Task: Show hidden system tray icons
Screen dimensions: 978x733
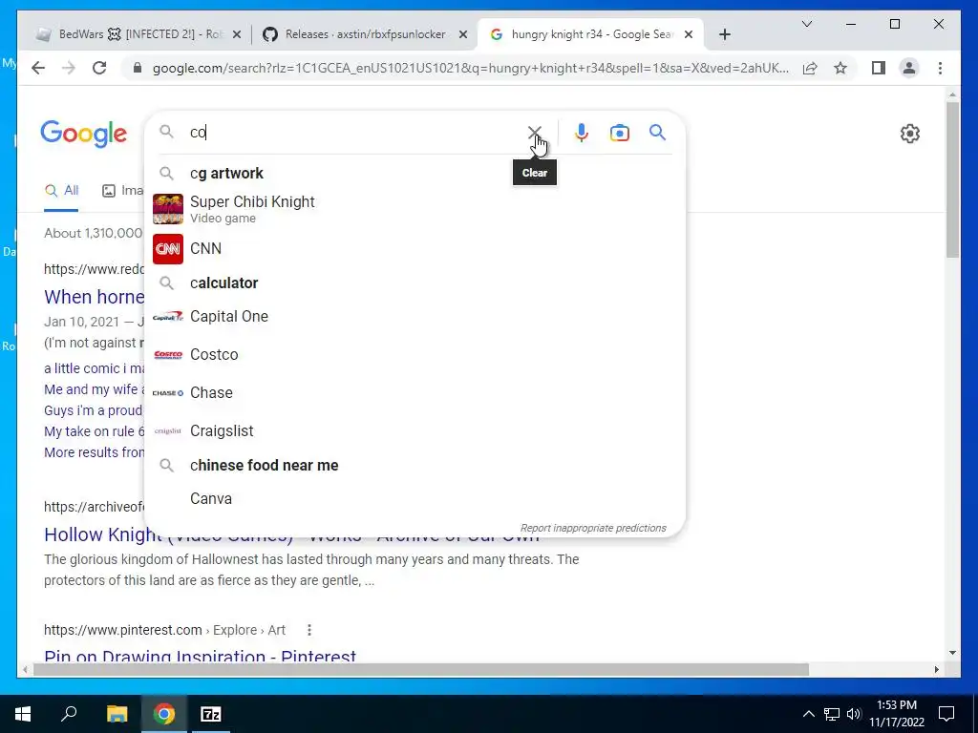Action: 808,714
